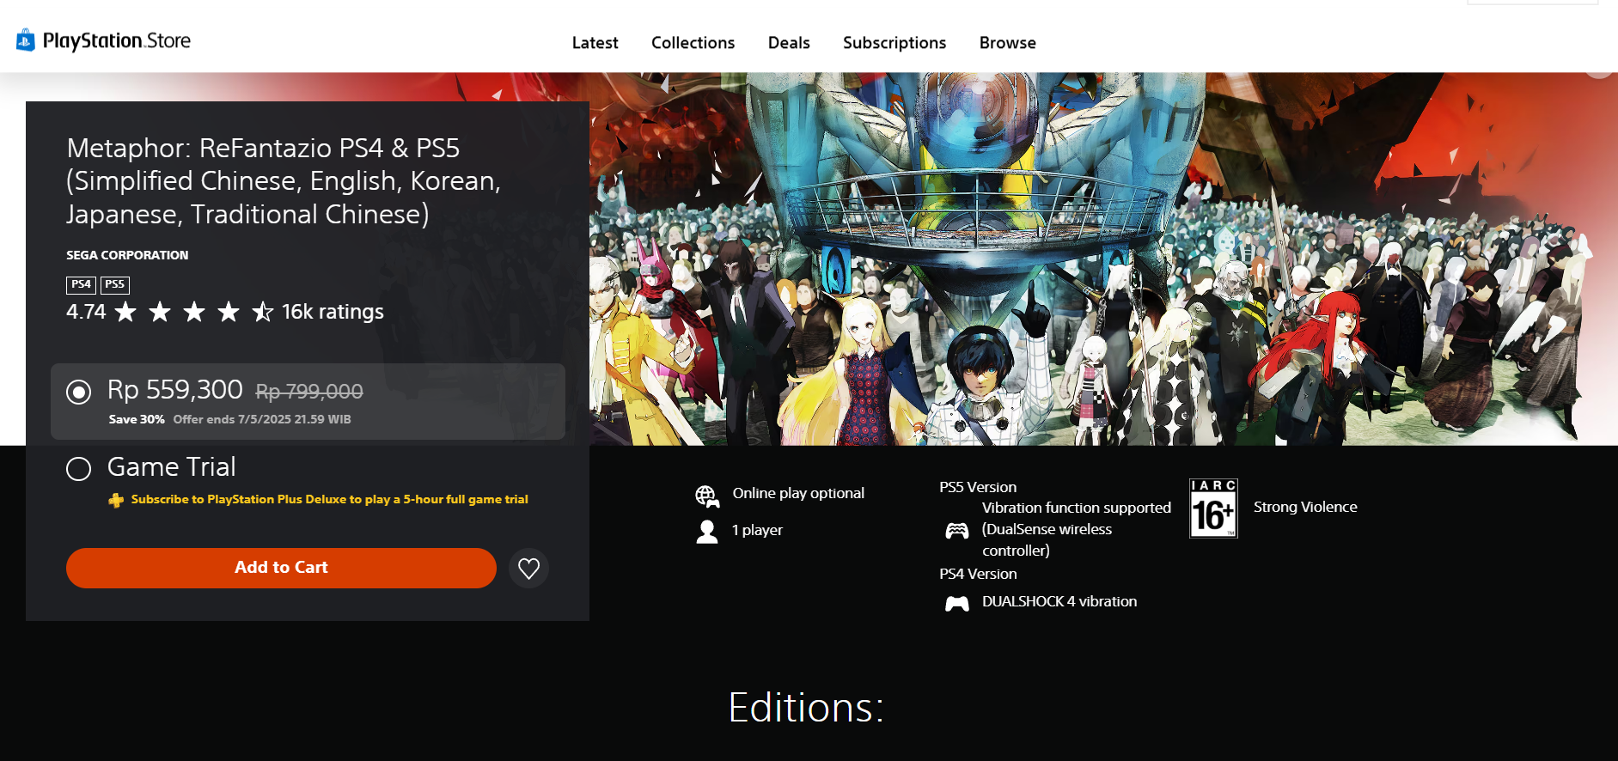
Task: Open the Latest menu
Action: coord(595,43)
